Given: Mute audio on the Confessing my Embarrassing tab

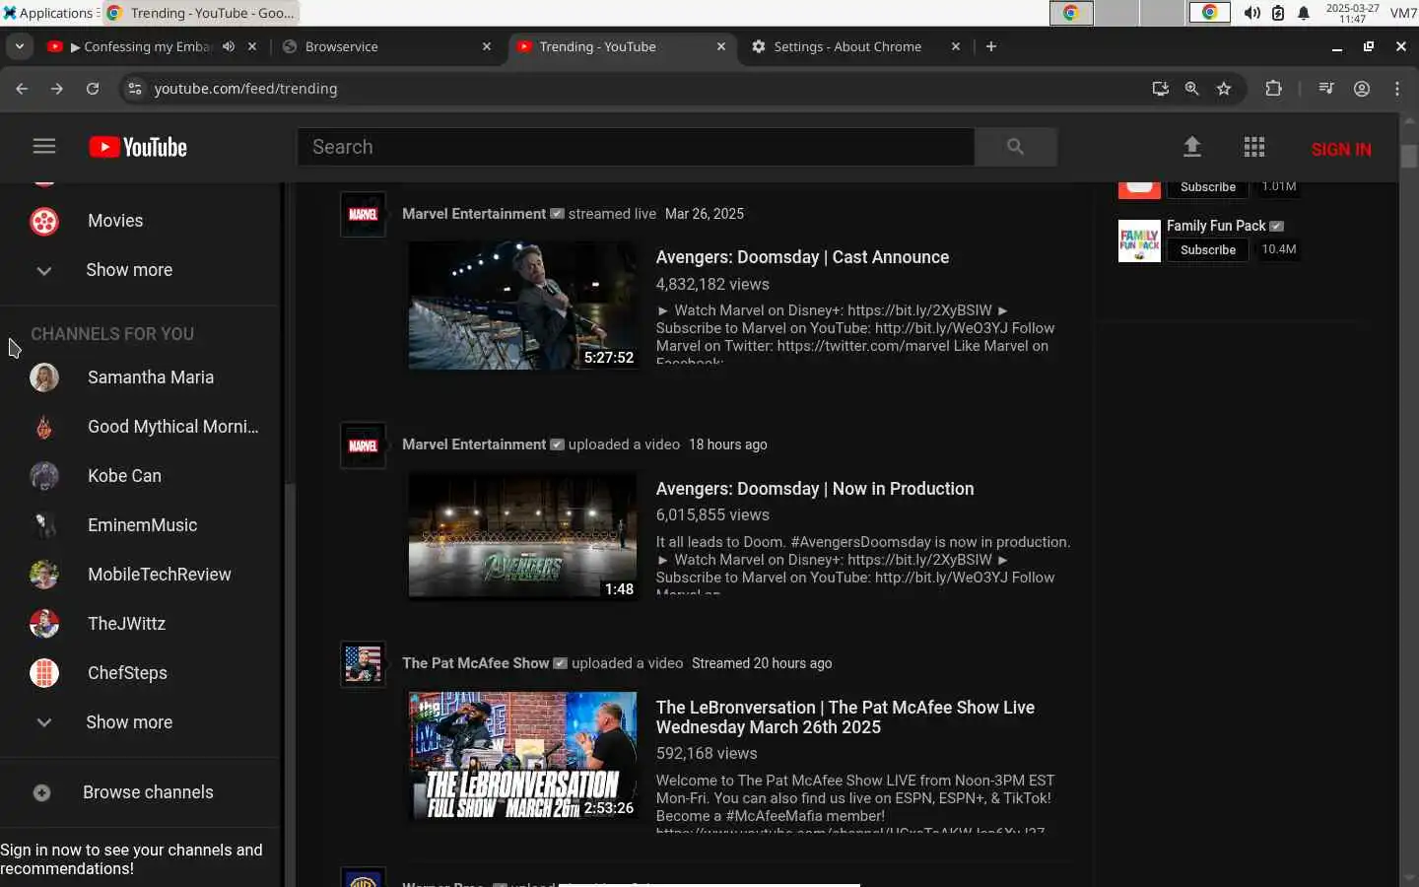Looking at the screenshot, I should 229,46.
